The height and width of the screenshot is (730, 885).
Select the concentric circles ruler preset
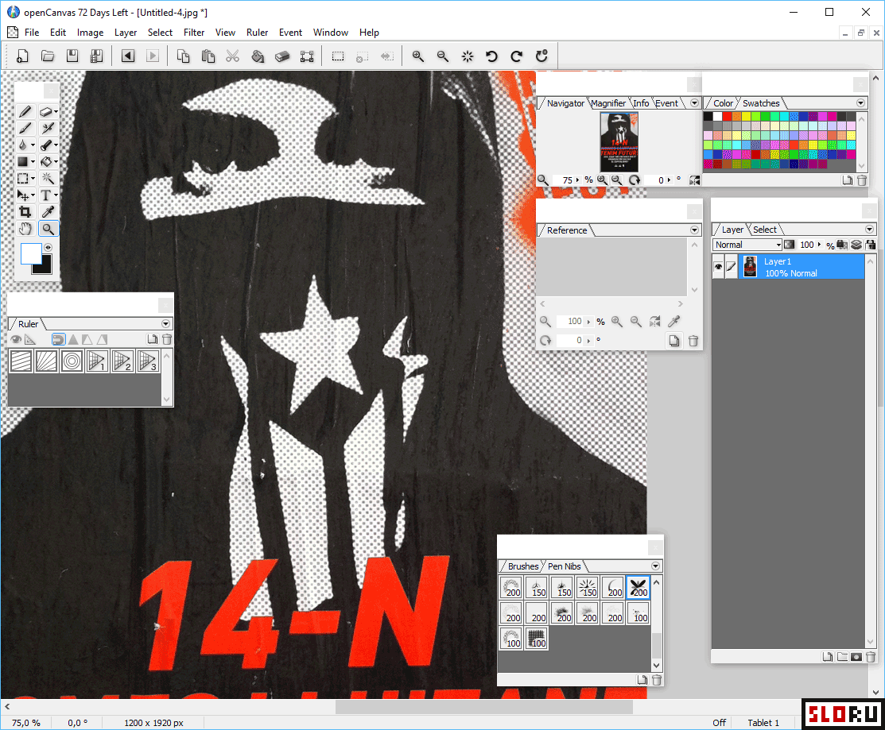pos(72,361)
